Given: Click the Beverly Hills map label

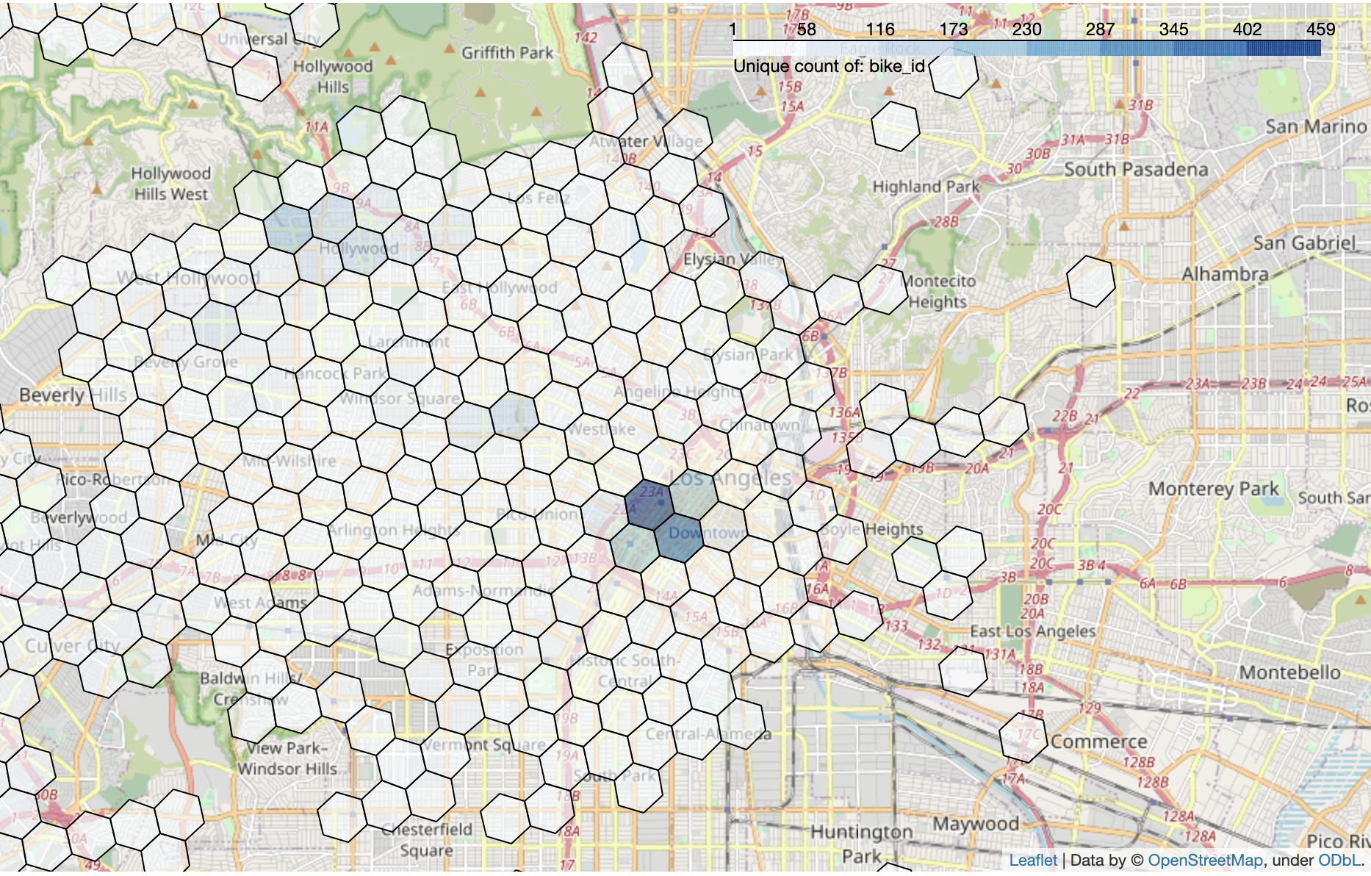Looking at the screenshot, I should tap(73, 395).
